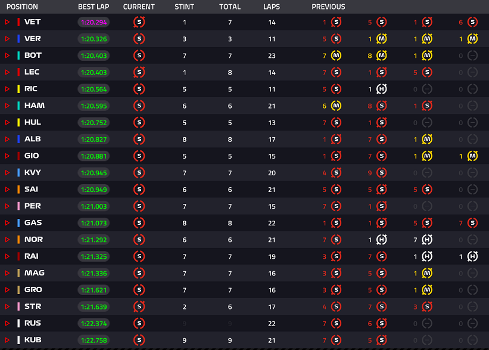This screenshot has height=350, width=489.
Task: Click BOT's first previous medium tyre icon
Action: 336,55
